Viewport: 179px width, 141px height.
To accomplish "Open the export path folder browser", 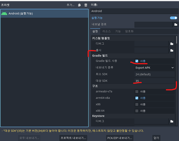I will point(176,25).
